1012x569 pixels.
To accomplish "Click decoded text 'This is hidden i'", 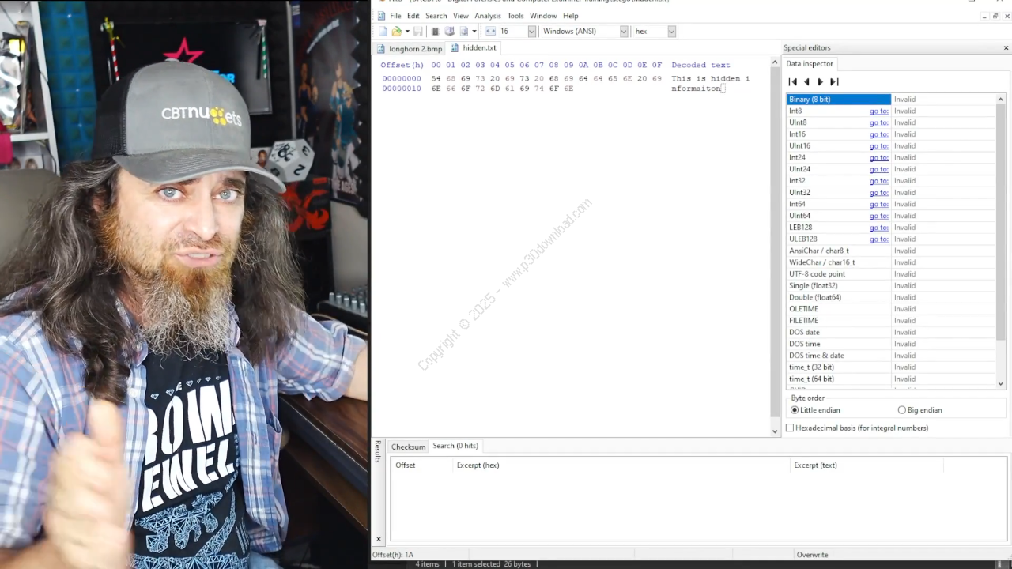I will (710, 78).
